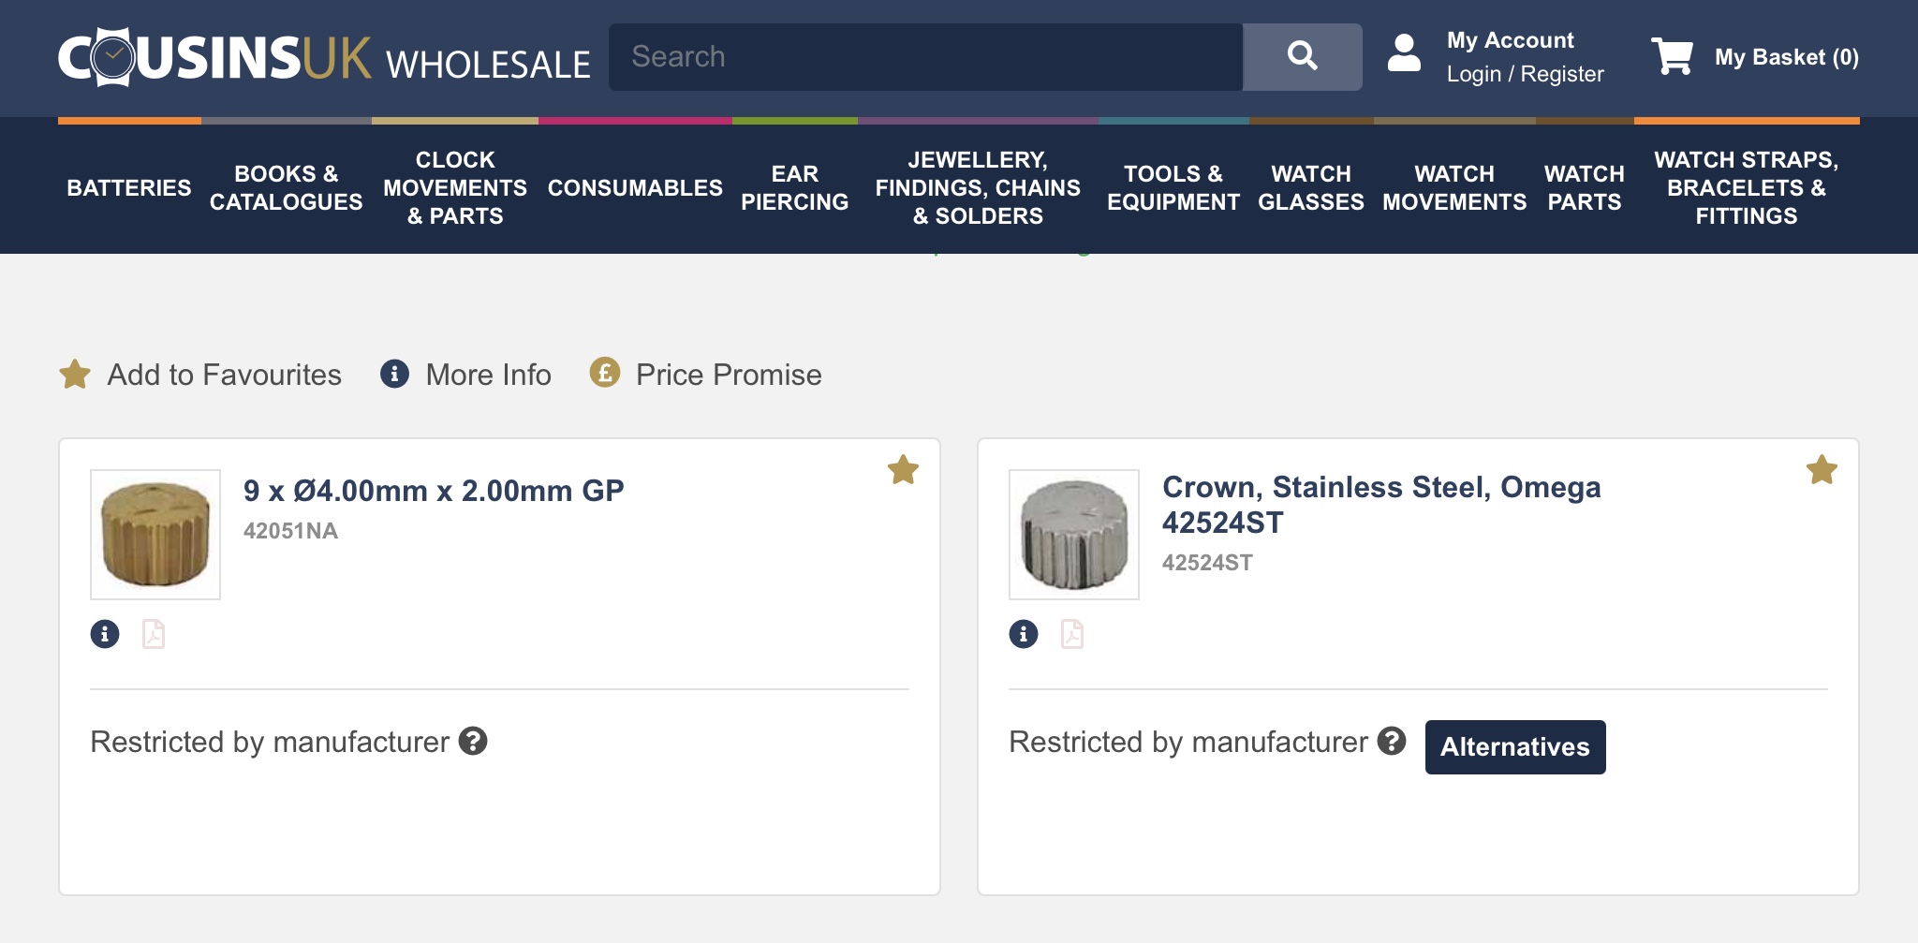Expand Tools & Equipment menu
This screenshot has height=943, width=1918.
pos(1173,187)
